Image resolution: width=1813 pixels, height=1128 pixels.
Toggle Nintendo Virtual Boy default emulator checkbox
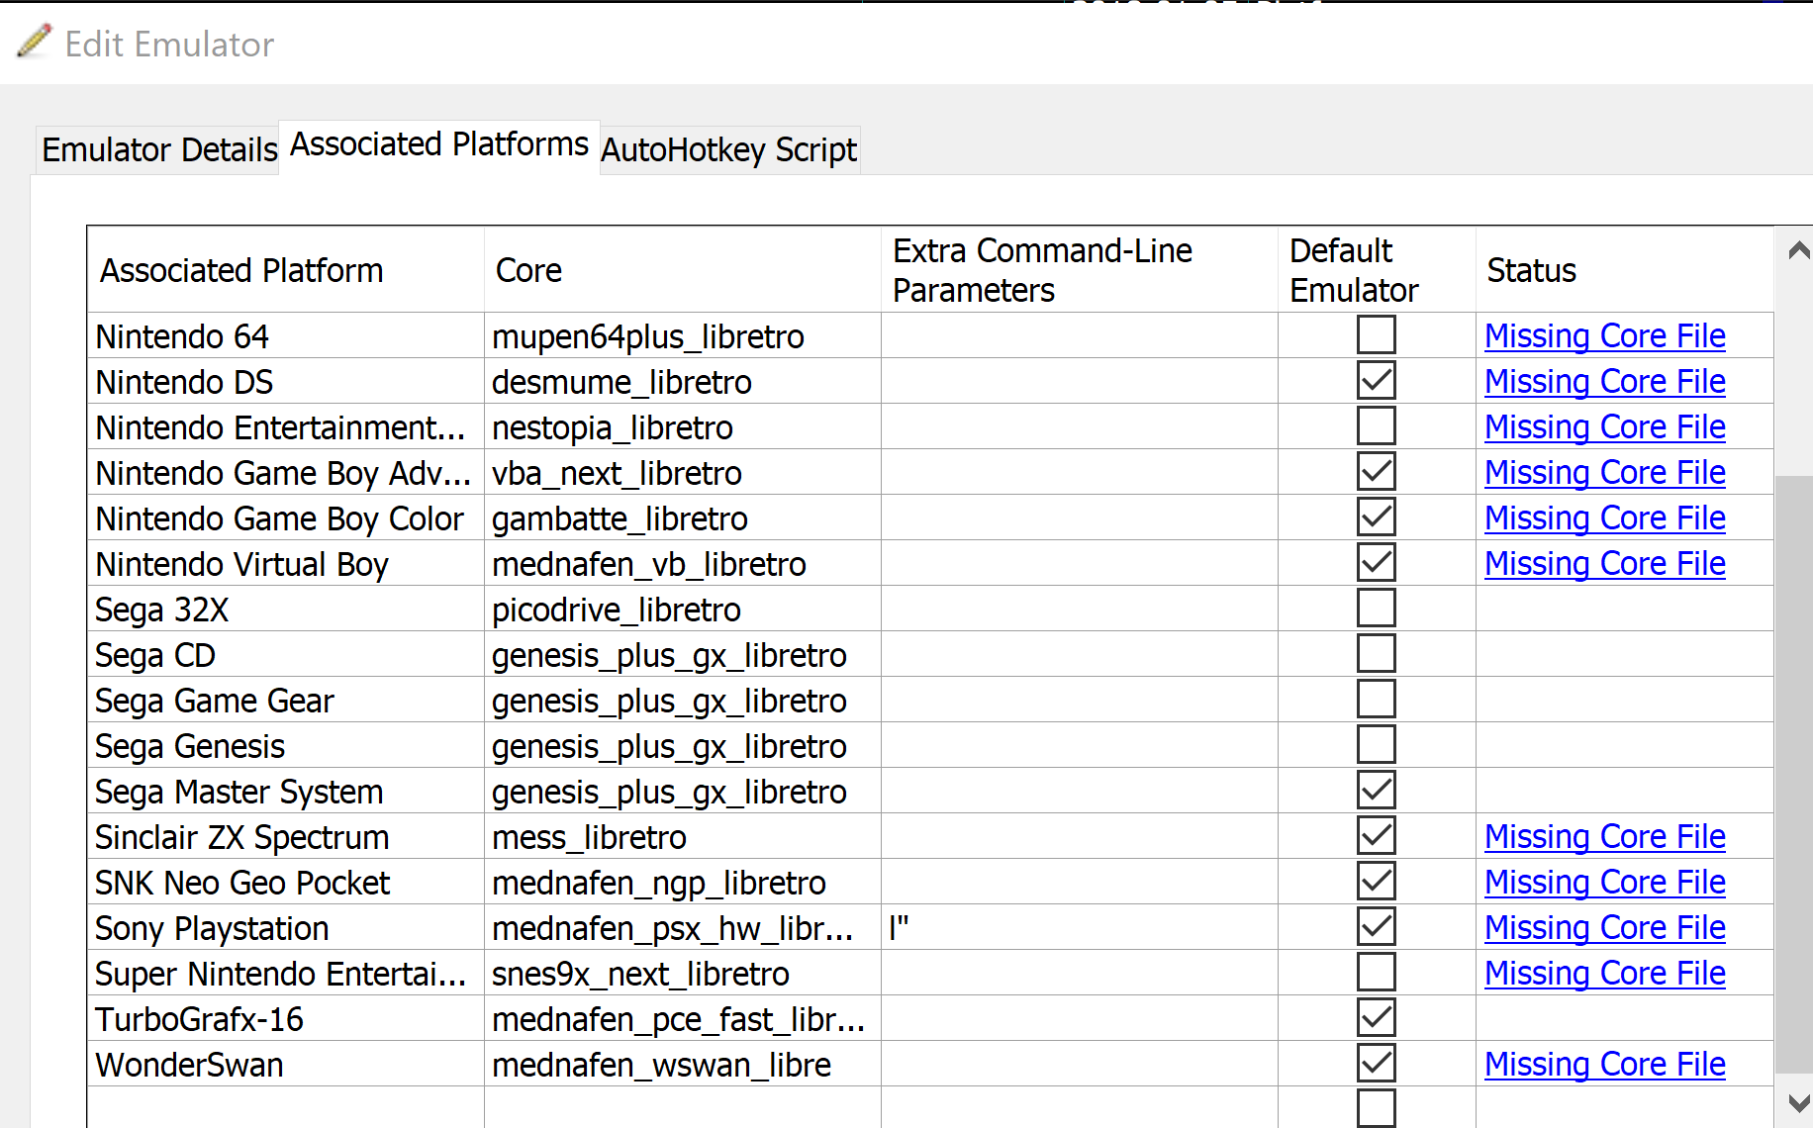1376,563
